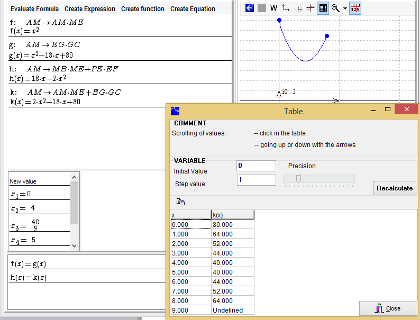This screenshot has width=420, height=320.
Task: Open the Create Expression menu
Action: tap(90, 9)
